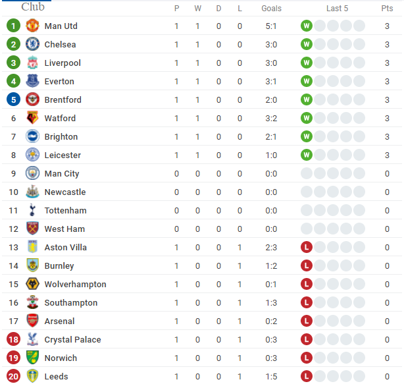404x388 pixels.
Task: Click Man Utd's green W result badge
Action: 307,26
